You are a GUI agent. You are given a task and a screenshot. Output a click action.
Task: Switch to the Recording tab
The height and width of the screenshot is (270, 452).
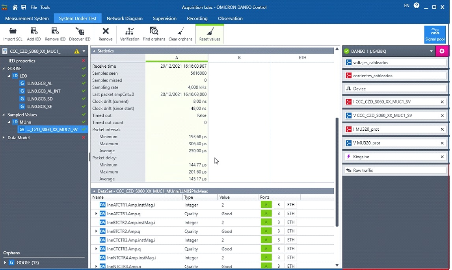tap(197, 18)
